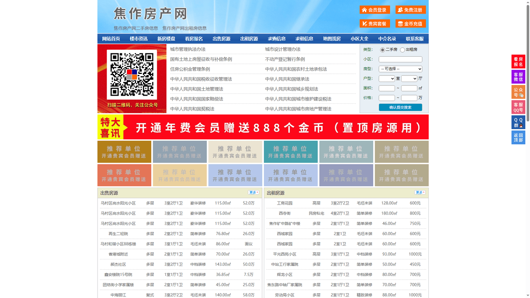Click the 客服QQ号 floating sidebar icon

pos(518,107)
